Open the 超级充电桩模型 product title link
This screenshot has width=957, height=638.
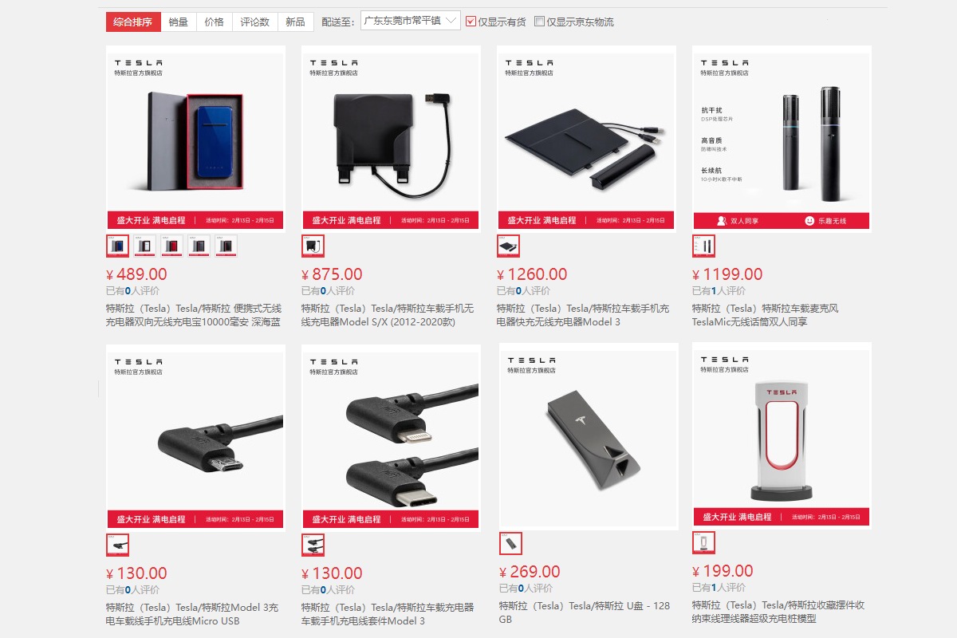click(x=778, y=612)
